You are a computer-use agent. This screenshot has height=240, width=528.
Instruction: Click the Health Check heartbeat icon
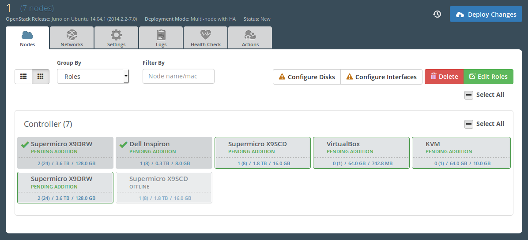click(x=206, y=35)
